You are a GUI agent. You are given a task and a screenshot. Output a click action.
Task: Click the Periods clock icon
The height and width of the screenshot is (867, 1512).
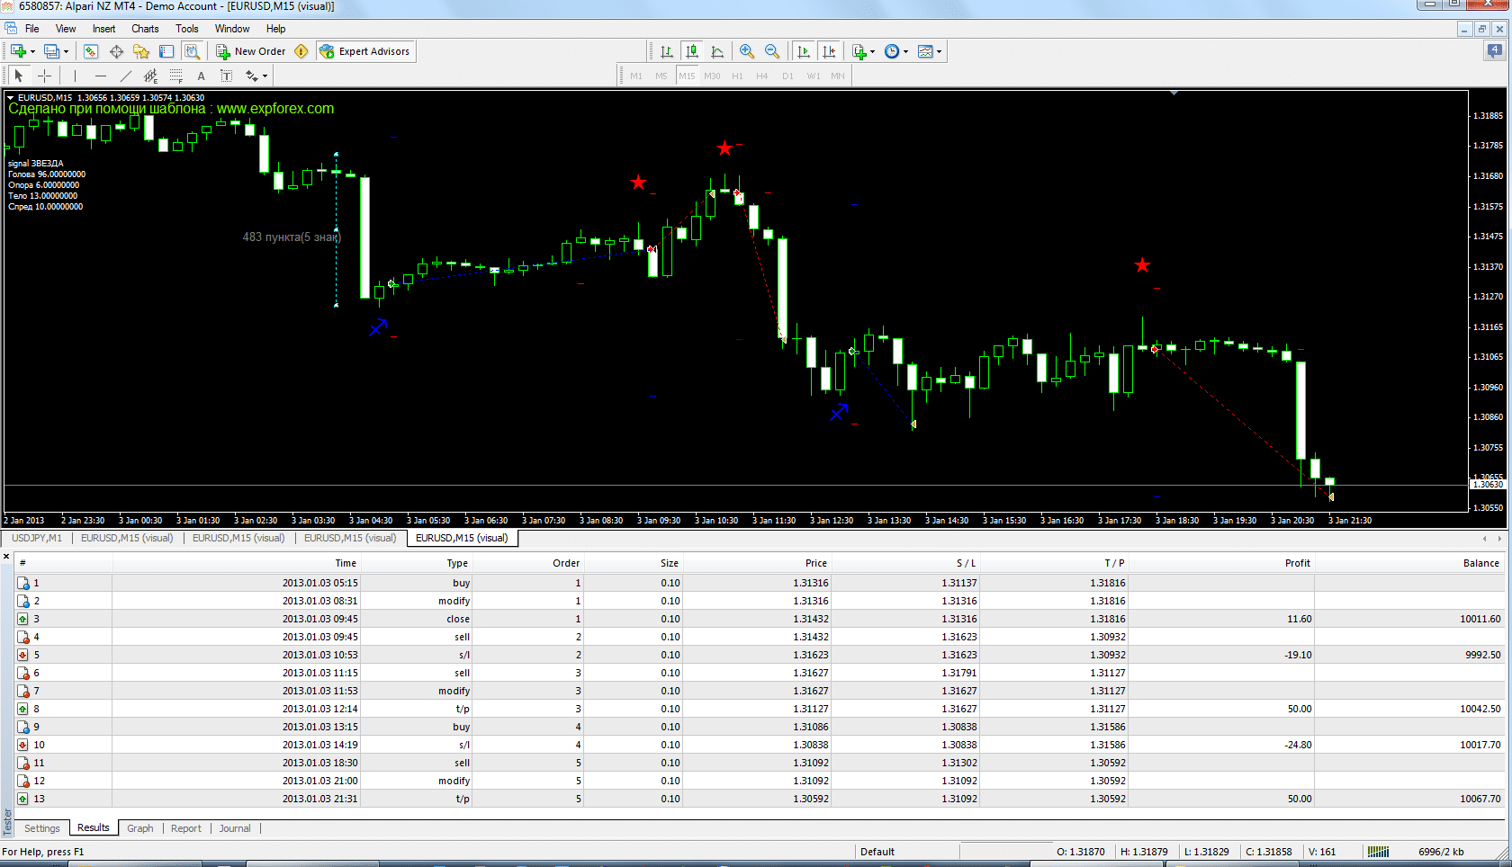click(x=892, y=51)
